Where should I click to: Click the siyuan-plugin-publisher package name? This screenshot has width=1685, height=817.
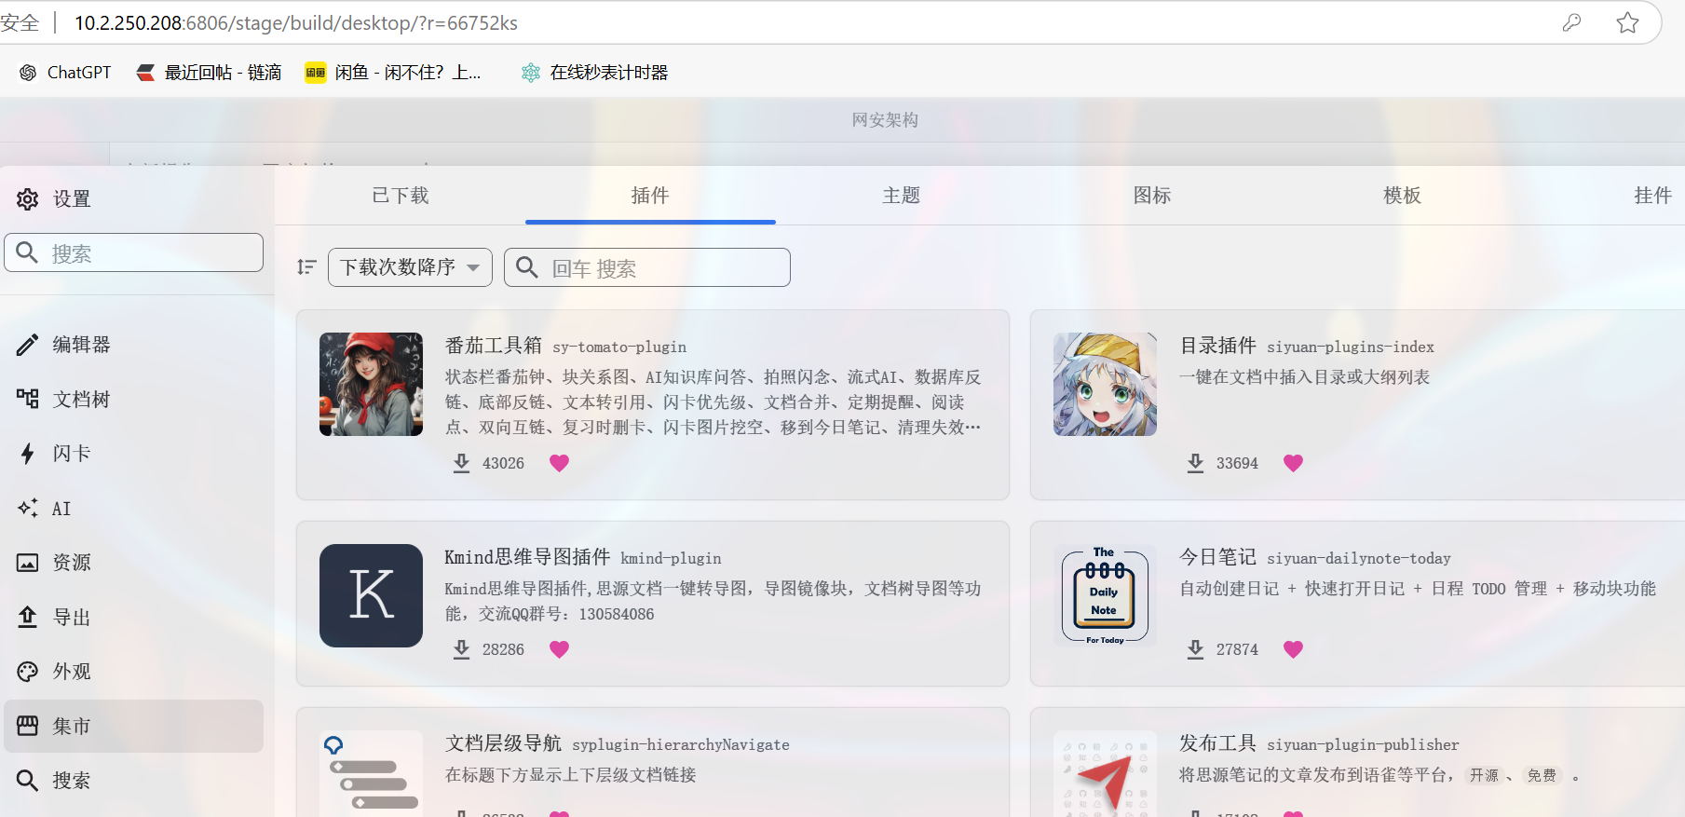point(1363,745)
